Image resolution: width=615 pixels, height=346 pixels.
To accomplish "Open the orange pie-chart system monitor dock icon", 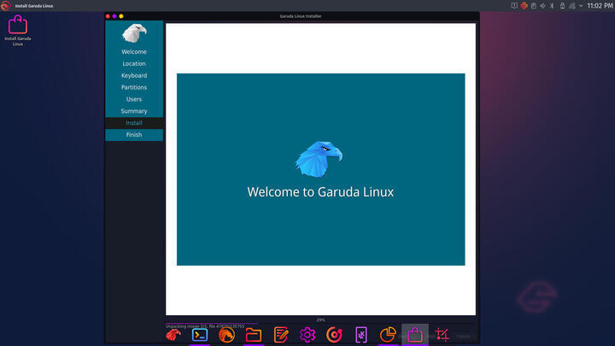I will click(x=388, y=335).
